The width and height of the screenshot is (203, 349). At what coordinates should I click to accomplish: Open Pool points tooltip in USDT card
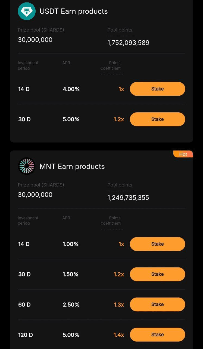click(120, 30)
